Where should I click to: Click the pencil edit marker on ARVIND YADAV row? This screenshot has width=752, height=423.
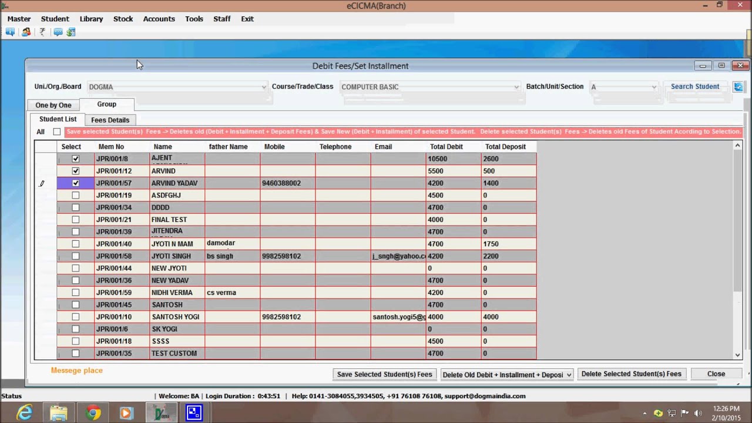pos(42,183)
